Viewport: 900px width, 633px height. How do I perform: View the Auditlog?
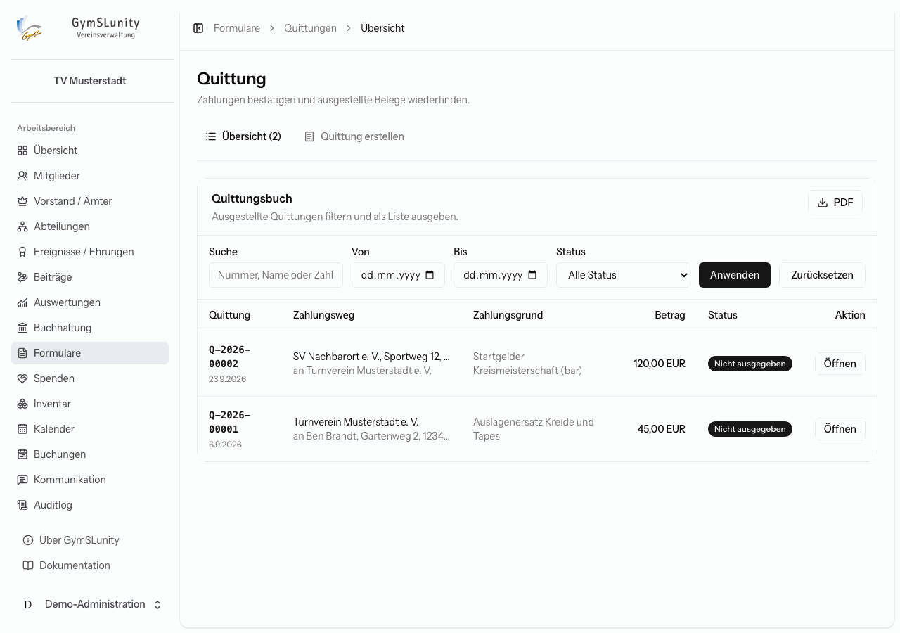point(90,505)
